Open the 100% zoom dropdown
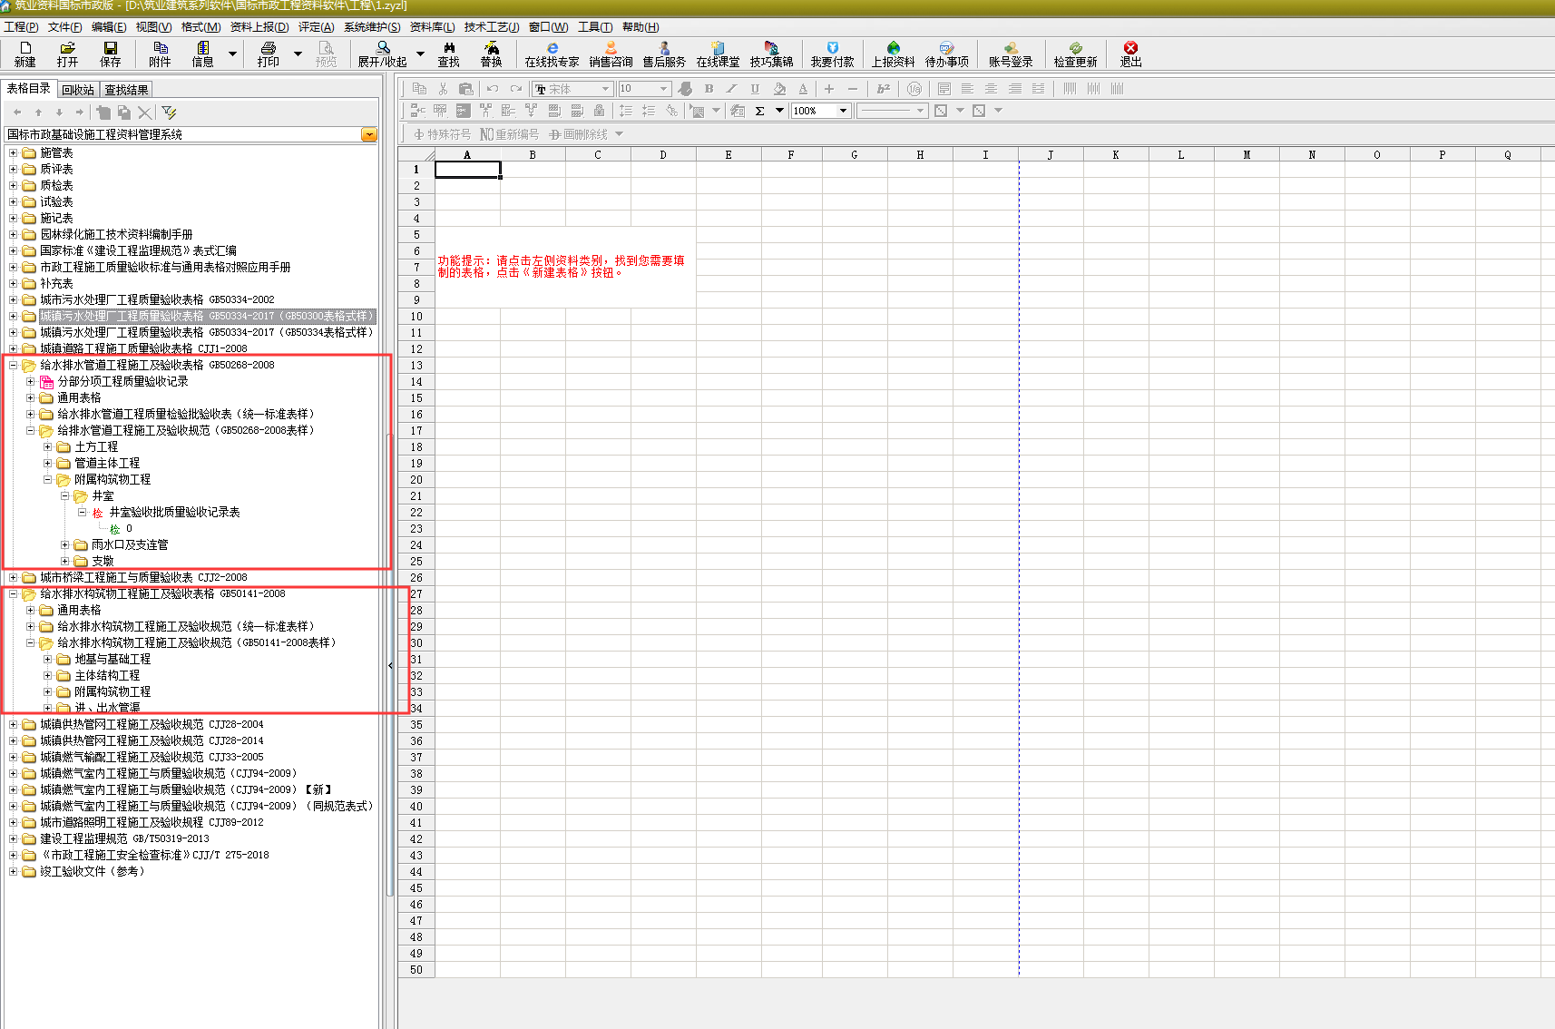The height and width of the screenshot is (1029, 1555). coord(844,111)
